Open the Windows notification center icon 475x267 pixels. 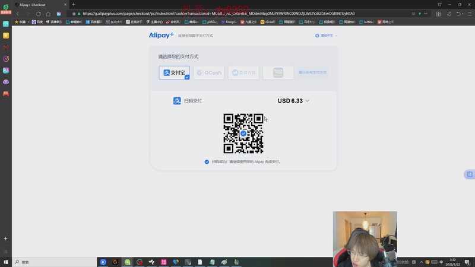(467, 262)
